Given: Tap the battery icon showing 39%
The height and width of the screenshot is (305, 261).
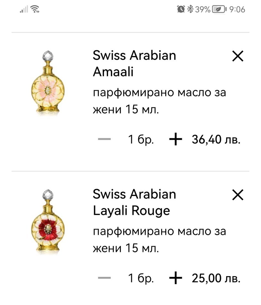Looking at the screenshot, I should coord(218,10).
